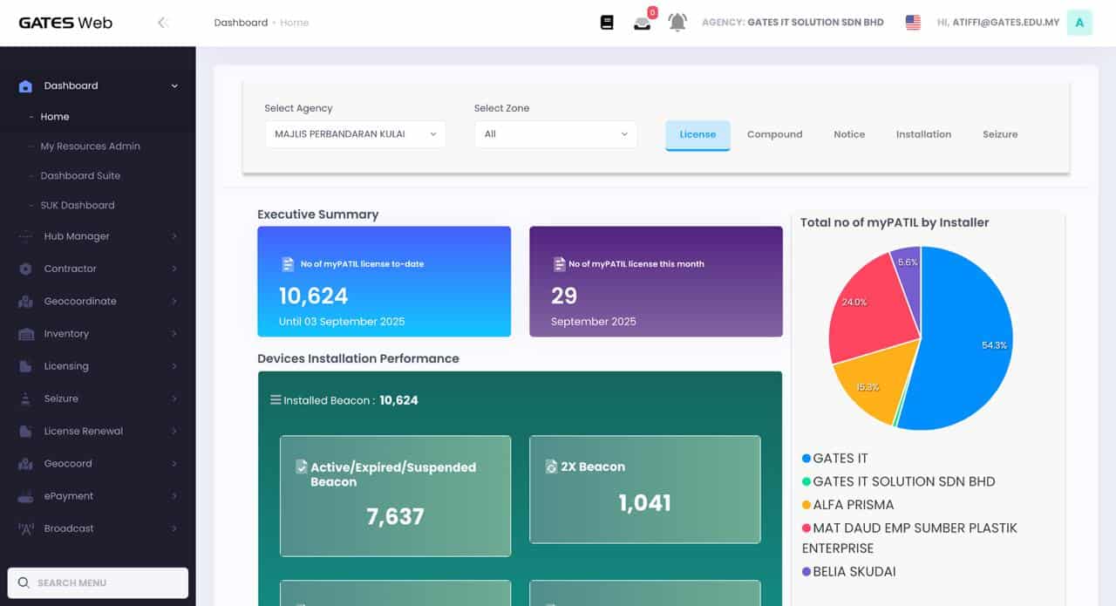Open the Installation tab
1116x606 pixels.
click(923, 134)
